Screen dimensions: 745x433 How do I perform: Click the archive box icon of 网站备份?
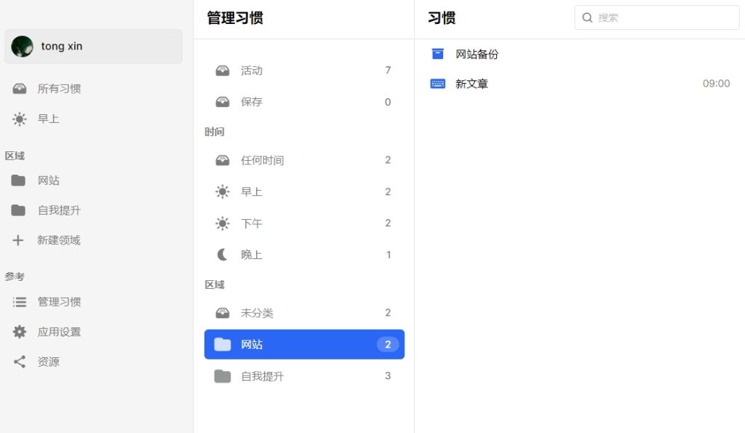coord(437,54)
